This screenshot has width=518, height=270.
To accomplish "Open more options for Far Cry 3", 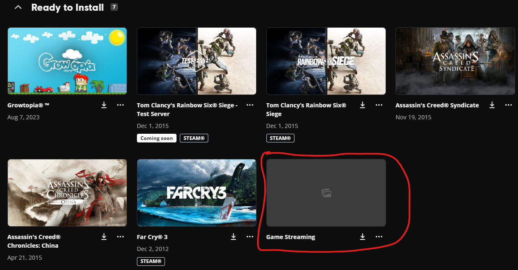I will [250, 237].
